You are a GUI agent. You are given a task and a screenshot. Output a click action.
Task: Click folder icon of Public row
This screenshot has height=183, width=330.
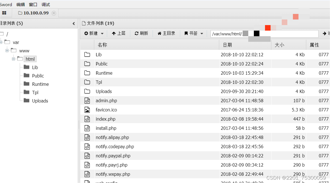(87, 64)
